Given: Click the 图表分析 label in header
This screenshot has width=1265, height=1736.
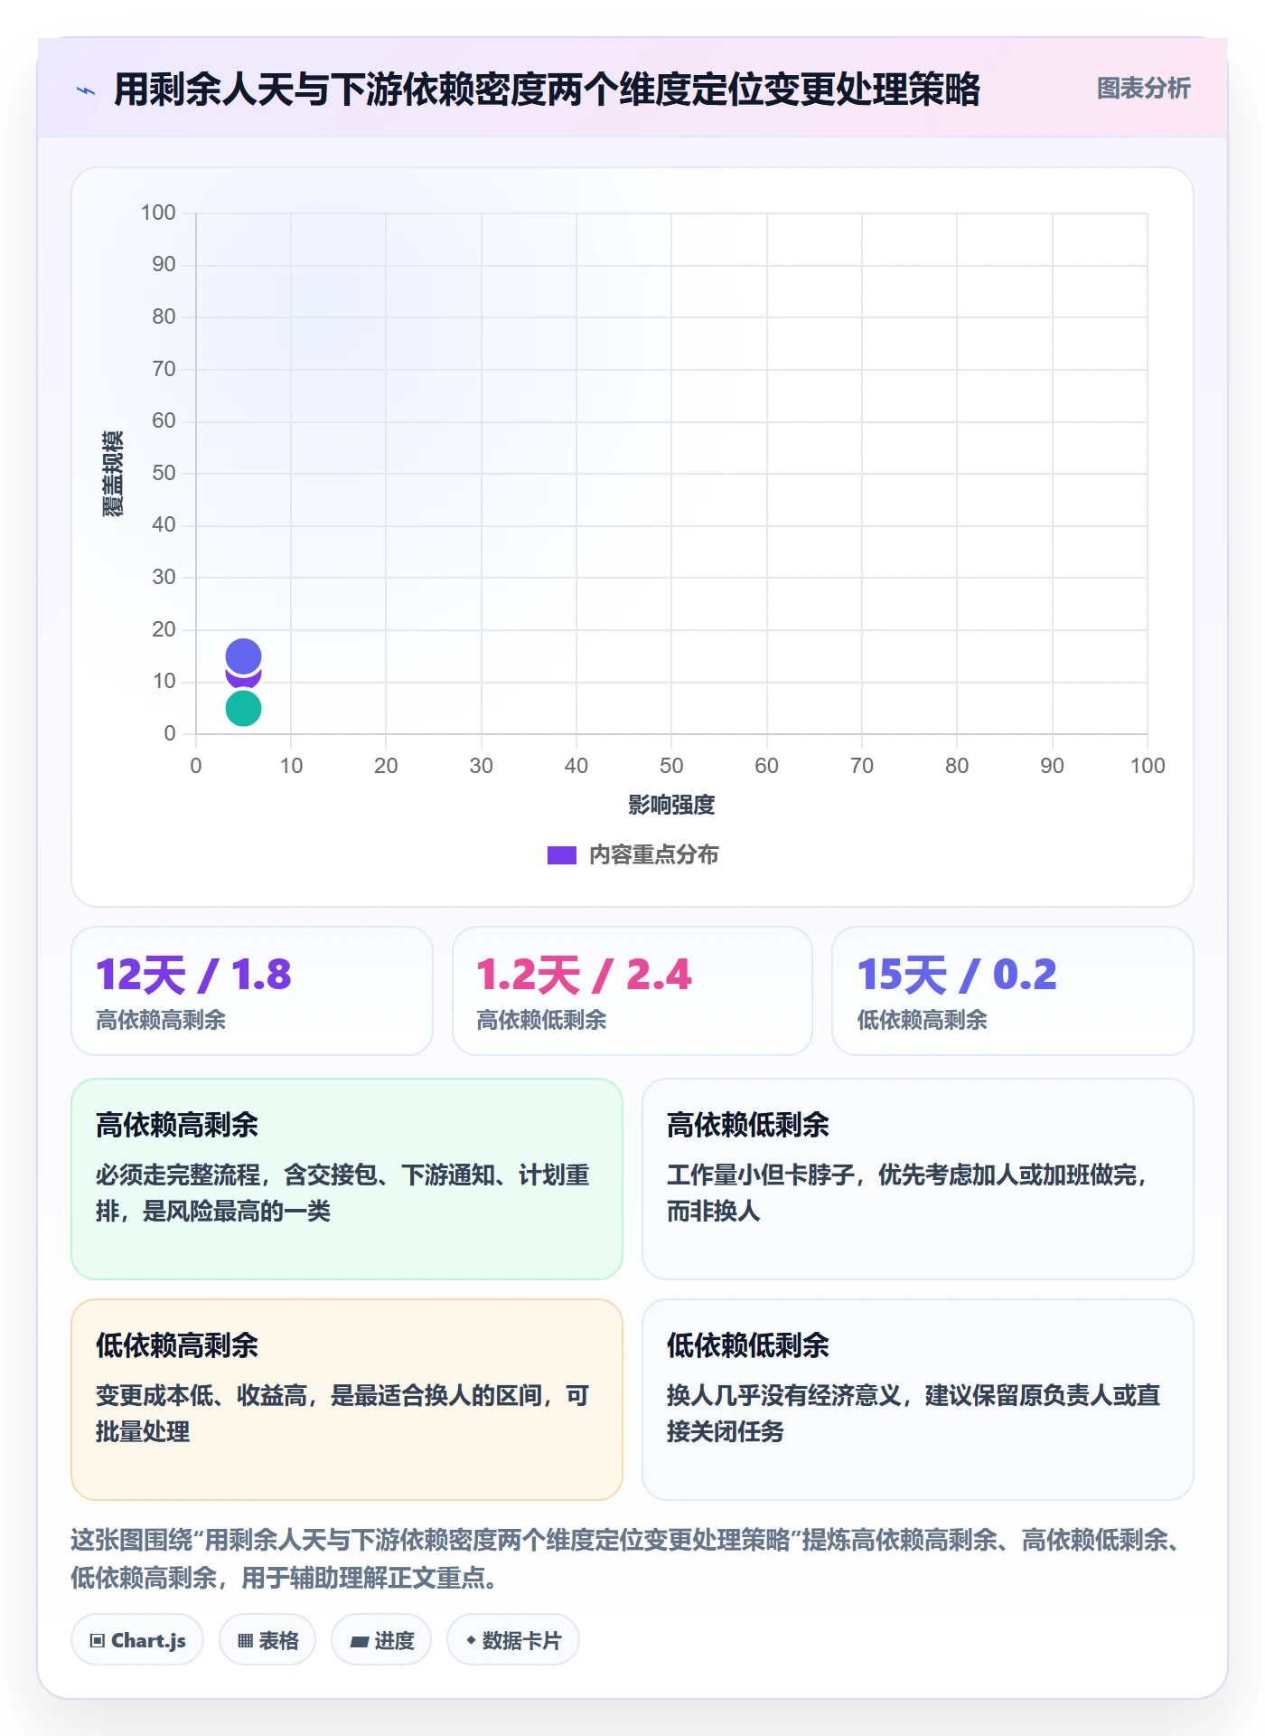Looking at the screenshot, I should tap(1143, 89).
